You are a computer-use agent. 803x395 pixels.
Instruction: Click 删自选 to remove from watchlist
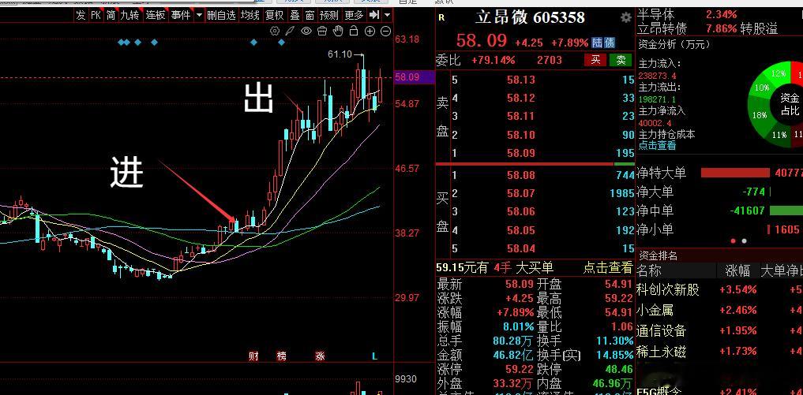click(222, 15)
